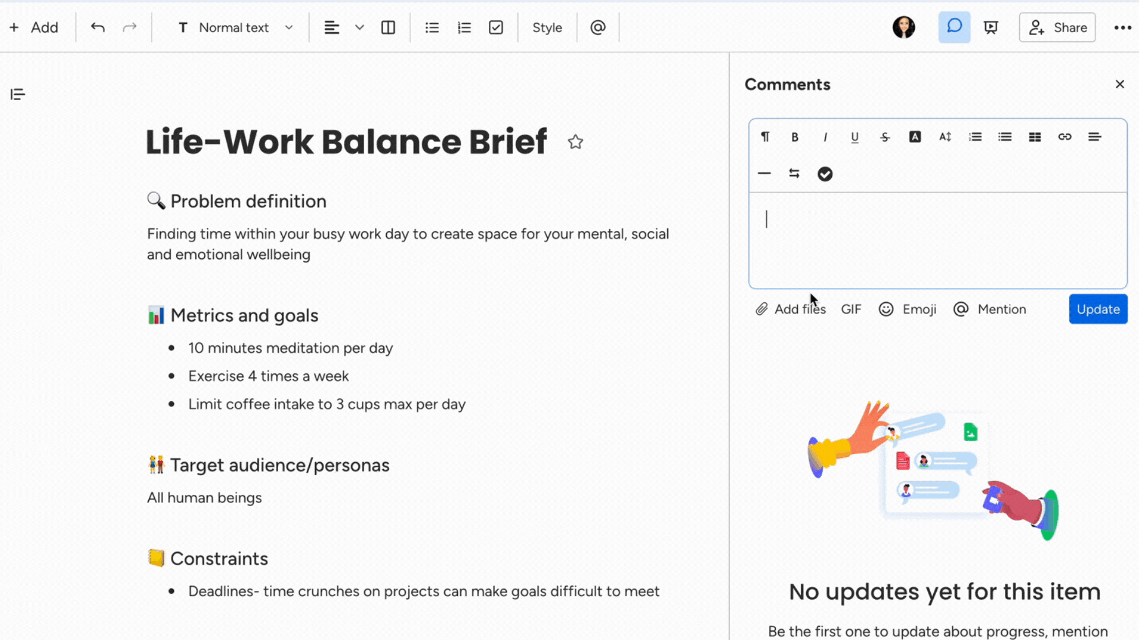Insert a table in the comment
1139x640 pixels.
tap(1035, 137)
